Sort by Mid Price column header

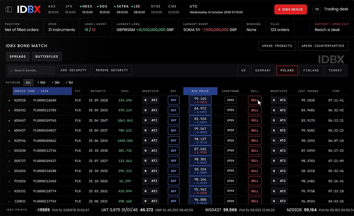pos(200,91)
